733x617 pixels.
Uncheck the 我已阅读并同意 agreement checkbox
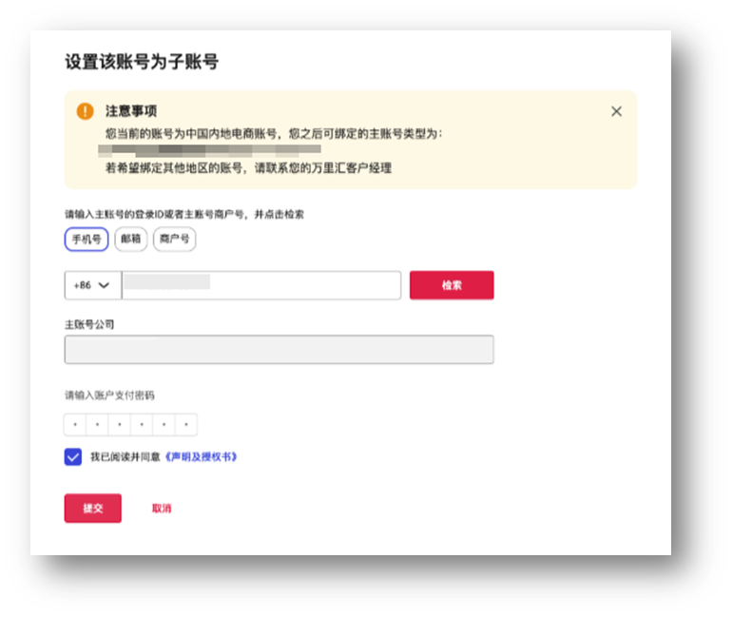tap(73, 457)
